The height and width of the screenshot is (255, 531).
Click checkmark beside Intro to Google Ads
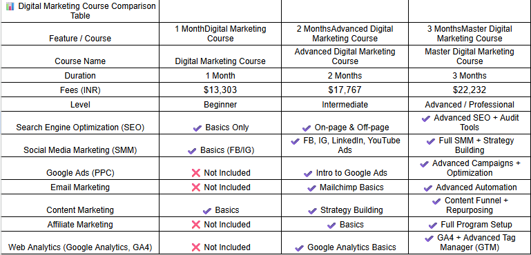point(308,174)
